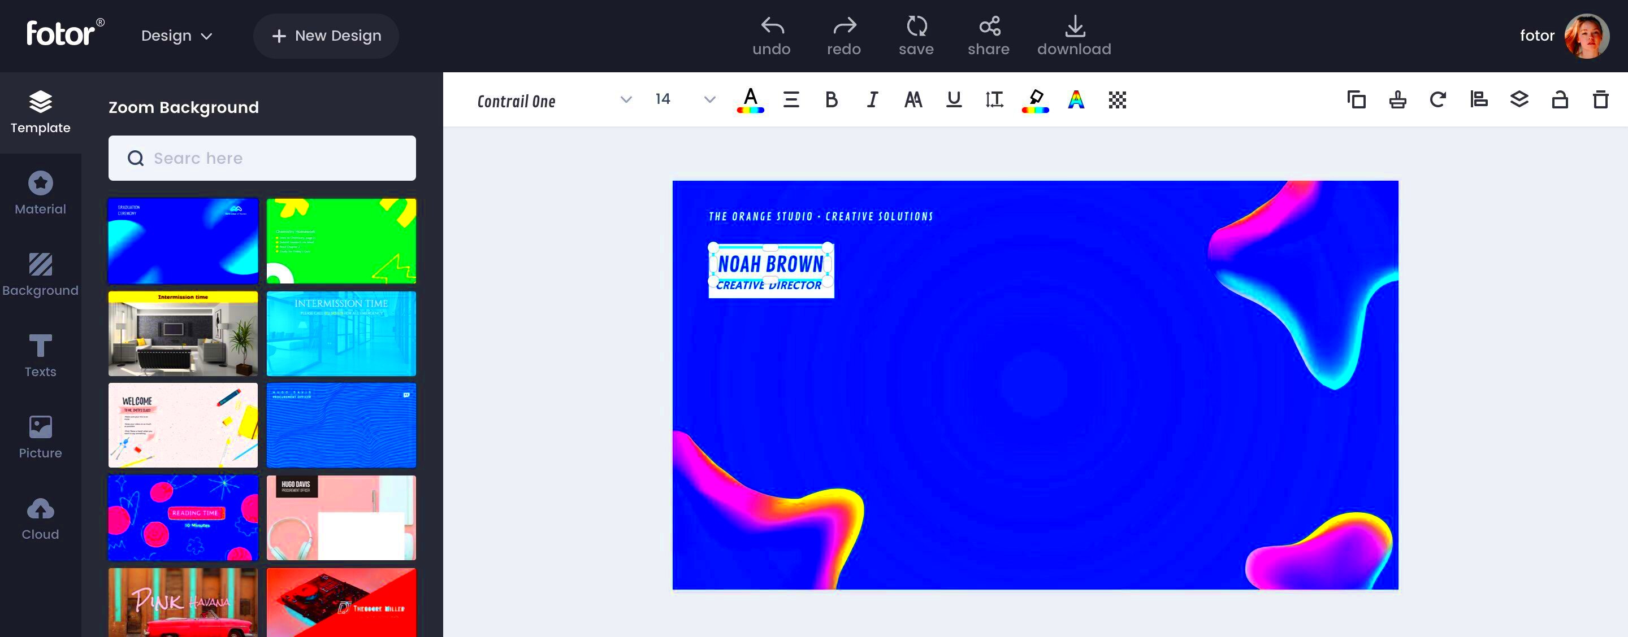Image resolution: width=1628 pixels, height=637 pixels.
Task: Select the Orange Studio Creative Solutions text
Action: tap(820, 216)
